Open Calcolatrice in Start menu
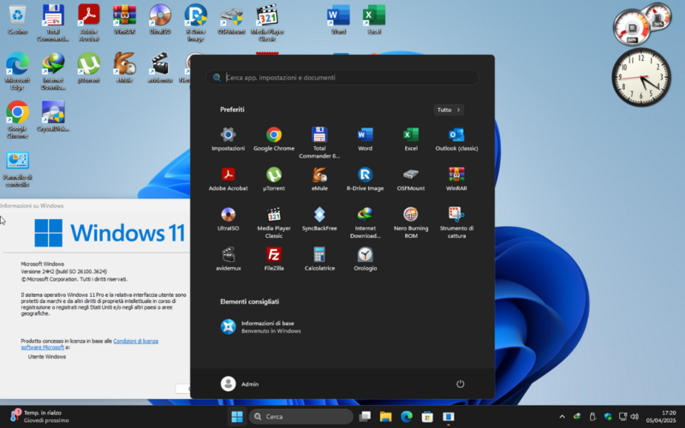Image resolution: width=685 pixels, height=428 pixels. [x=319, y=259]
